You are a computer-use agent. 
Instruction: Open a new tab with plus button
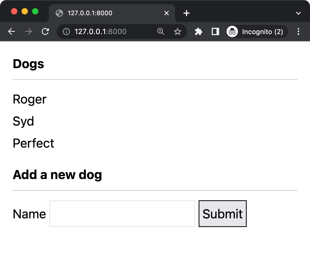(186, 13)
